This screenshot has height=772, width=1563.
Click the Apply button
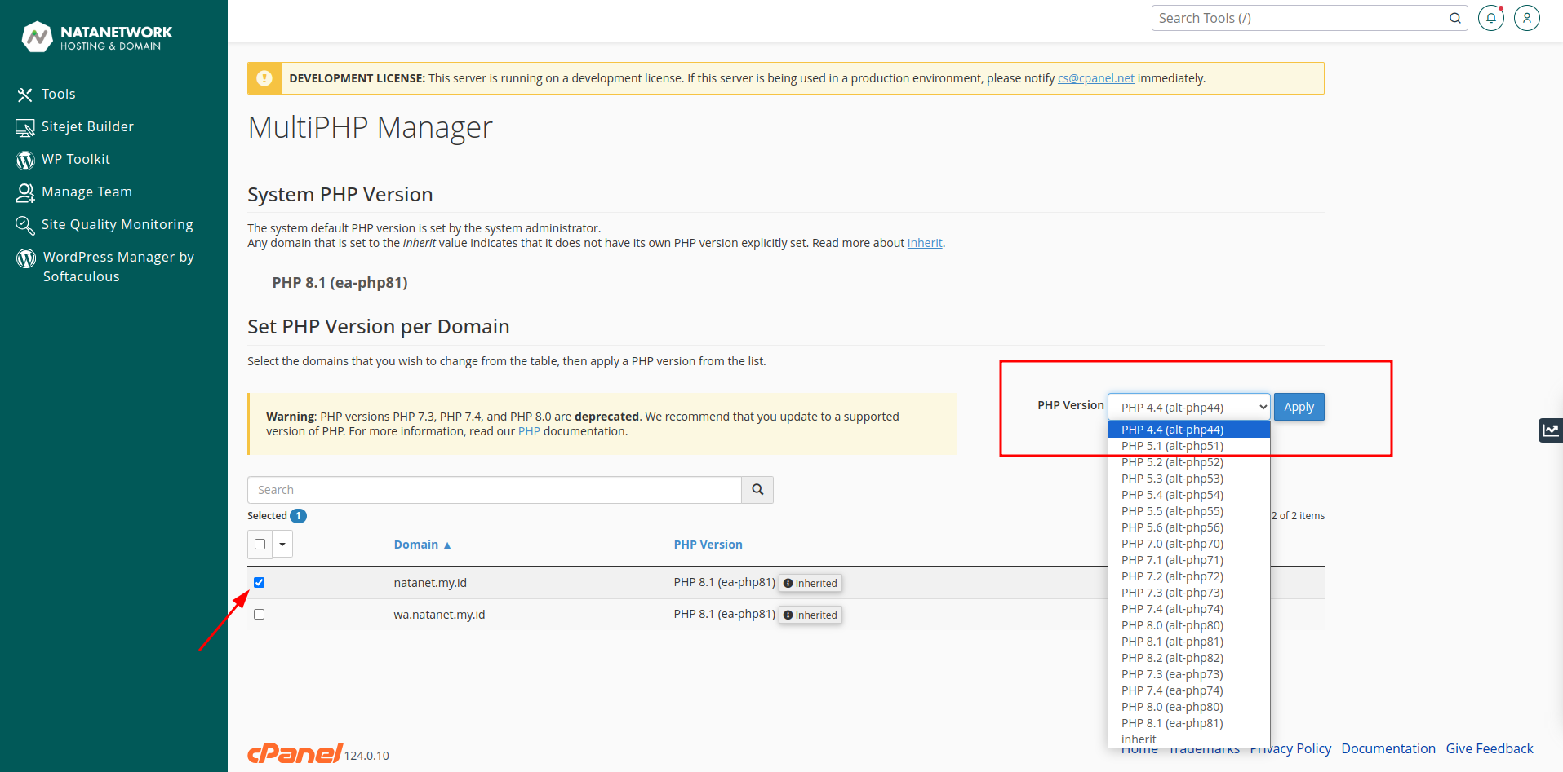pos(1299,407)
